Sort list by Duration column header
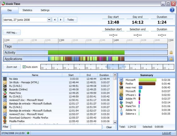This screenshot has height=136, width=177. point(104,75)
